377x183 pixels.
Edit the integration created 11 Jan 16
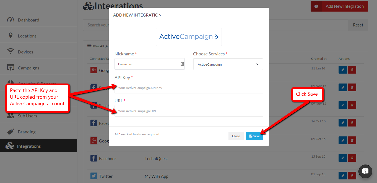(x=343, y=70)
